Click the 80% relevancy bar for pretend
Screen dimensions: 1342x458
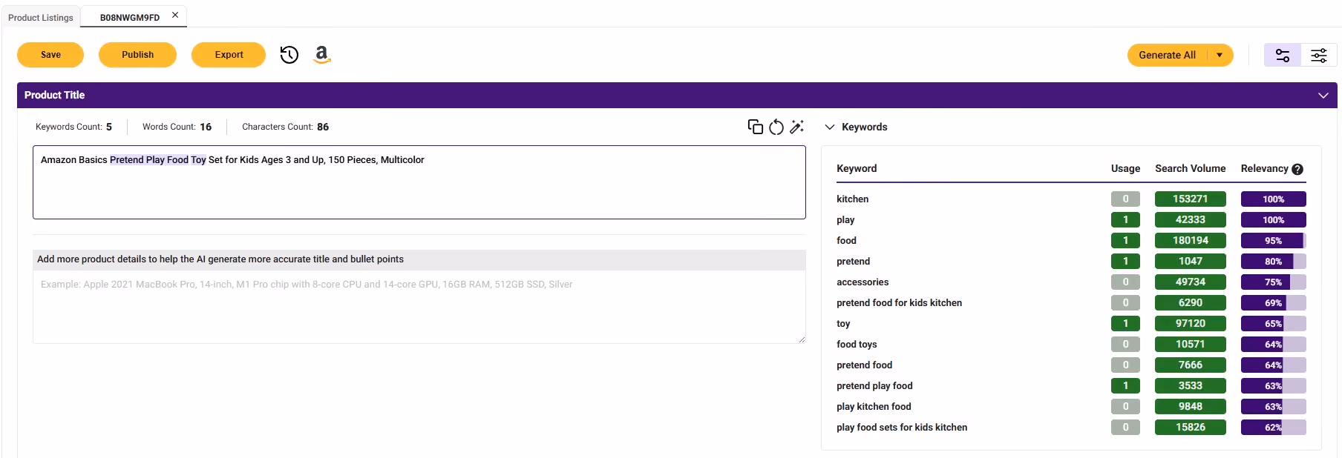(x=1273, y=262)
